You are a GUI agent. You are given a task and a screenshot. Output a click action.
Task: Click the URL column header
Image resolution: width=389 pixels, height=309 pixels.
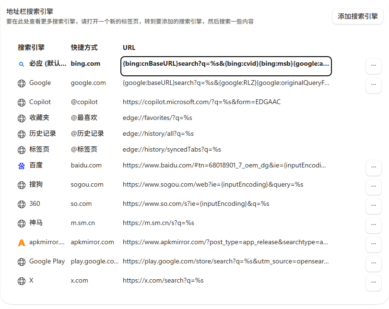[129, 48]
